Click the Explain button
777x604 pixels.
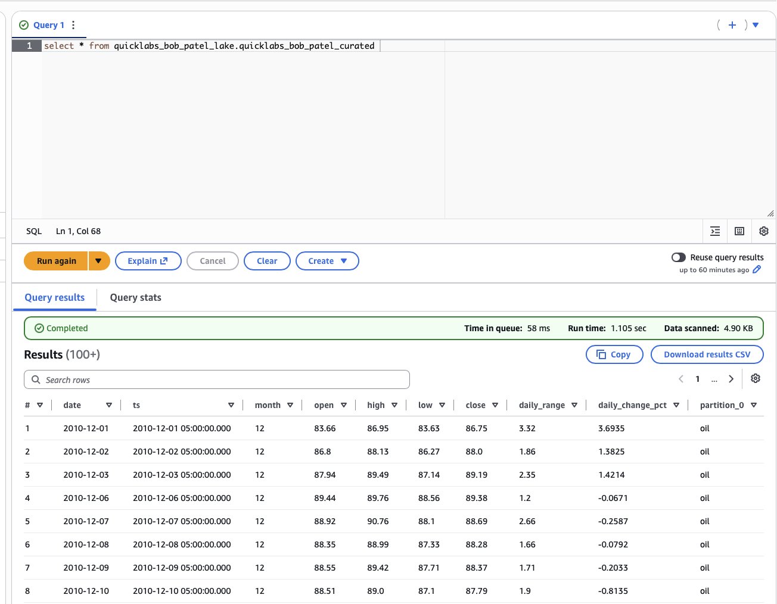click(x=148, y=261)
